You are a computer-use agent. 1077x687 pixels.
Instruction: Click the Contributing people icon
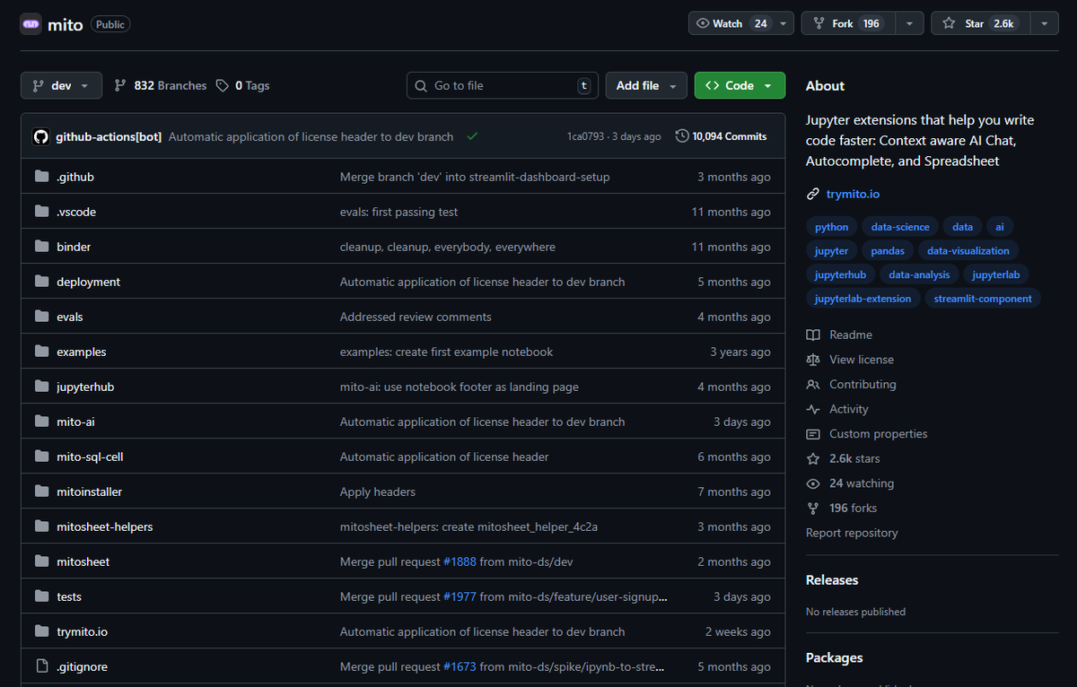[x=813, y=384]
